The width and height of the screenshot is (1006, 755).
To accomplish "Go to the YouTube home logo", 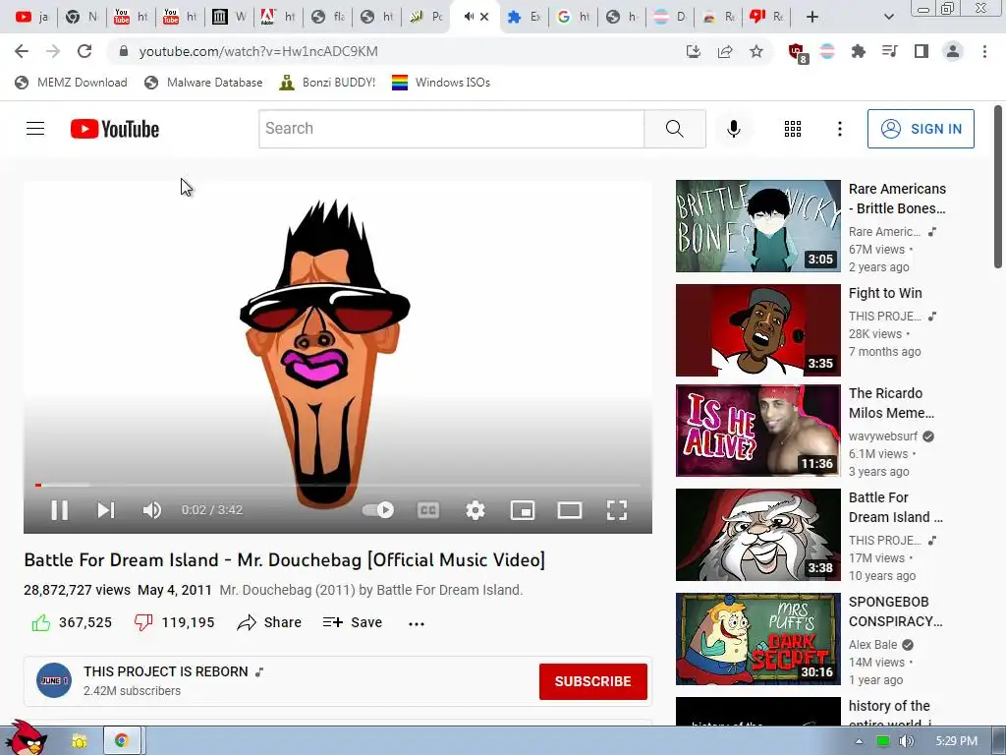I will click(115, 129).
